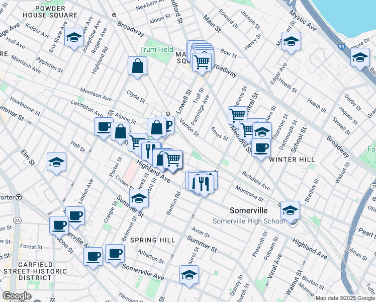Select the school marker below Elm St

click(x=57, y=162)
